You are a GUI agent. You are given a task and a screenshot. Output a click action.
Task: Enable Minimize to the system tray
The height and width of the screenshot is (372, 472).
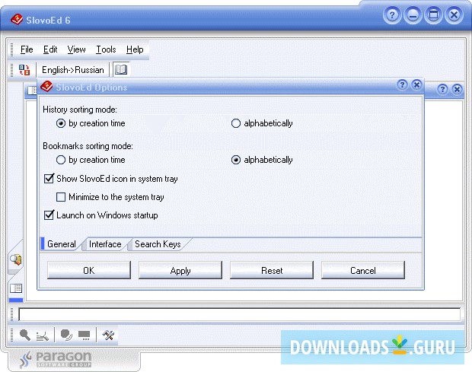click(110, 197)
